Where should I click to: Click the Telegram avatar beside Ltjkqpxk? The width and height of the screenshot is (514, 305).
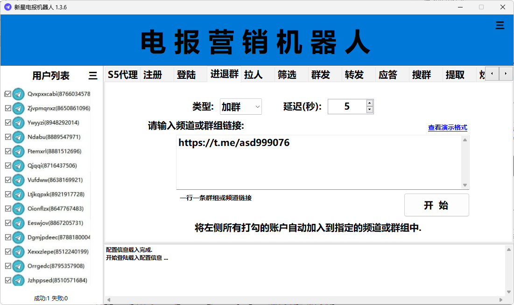click(x=18, y=194)
